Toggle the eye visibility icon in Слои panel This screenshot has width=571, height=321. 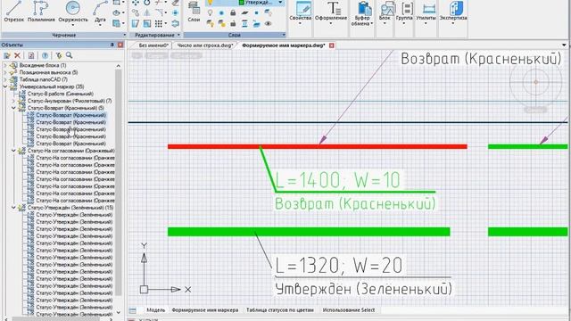pos(268,24)
